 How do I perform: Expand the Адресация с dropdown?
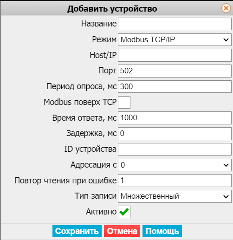[175, 165]
